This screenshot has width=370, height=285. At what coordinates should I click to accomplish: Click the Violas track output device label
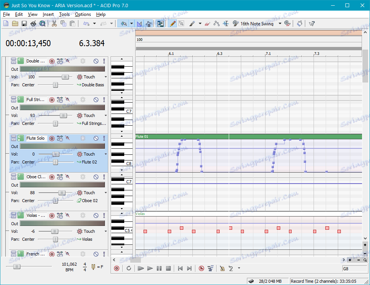coord(87,239)
